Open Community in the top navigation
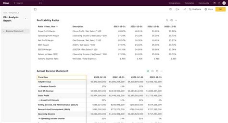Image resolution: width=228 pixels, height=123 pixels. [204, 3]
